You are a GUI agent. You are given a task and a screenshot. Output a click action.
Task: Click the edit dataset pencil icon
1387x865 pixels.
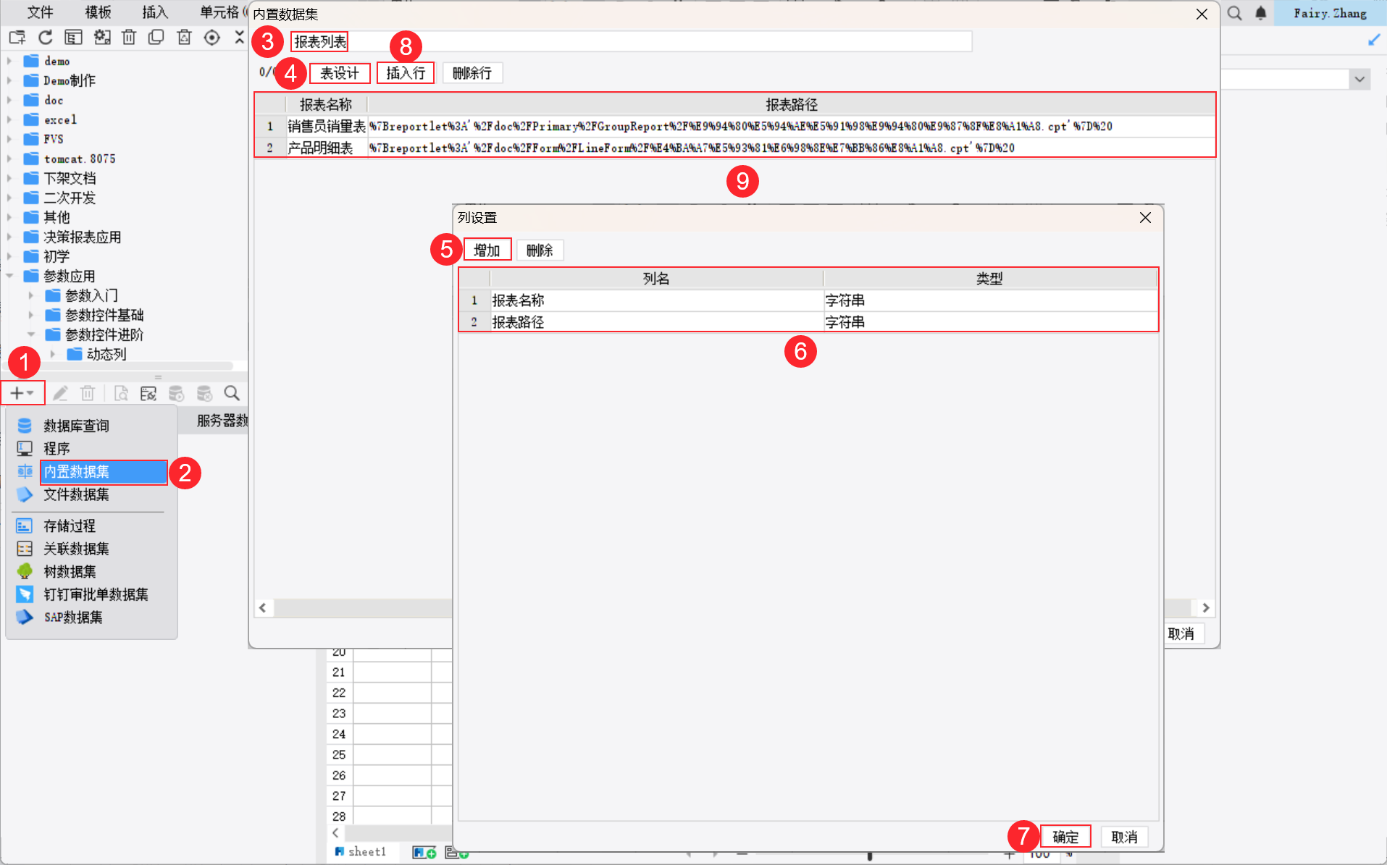[x=60, y=393]
